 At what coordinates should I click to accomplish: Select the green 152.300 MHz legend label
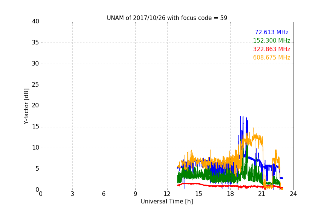click(x=272, y=40)
